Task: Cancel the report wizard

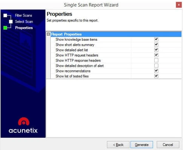Action: pyautogui.click(x=168, y=145)
